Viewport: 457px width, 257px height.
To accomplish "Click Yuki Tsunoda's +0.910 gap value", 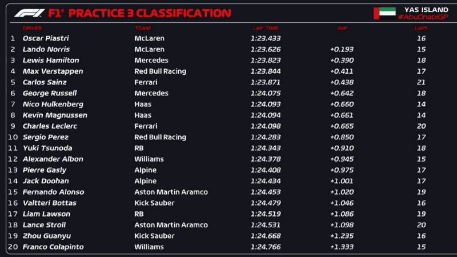I will pyautogui.click(x=342, y=148).
